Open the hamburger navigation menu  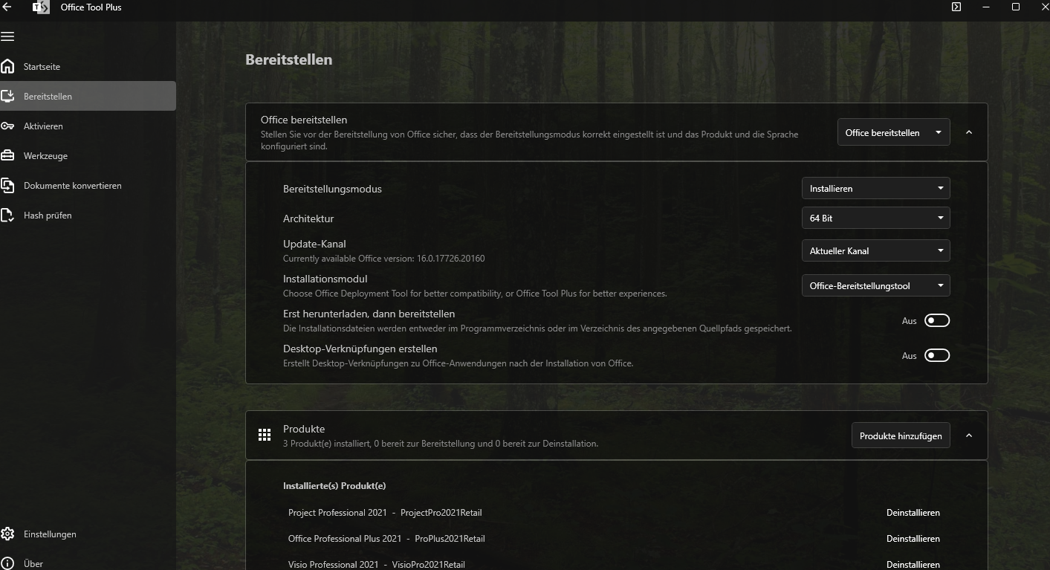pyautogui.click(x=7, y=36)
